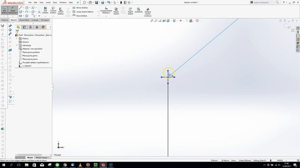Switch to the Features tab

[x=5, y=20]
